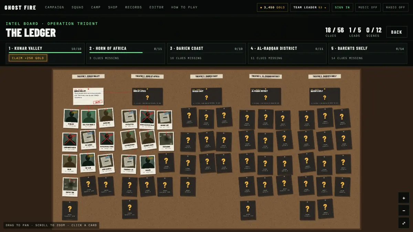Select the 4 · Al-Raqqah District theatre tab
Screen dimensions: 413x232
pyautogui.click(x=287, y=53)
